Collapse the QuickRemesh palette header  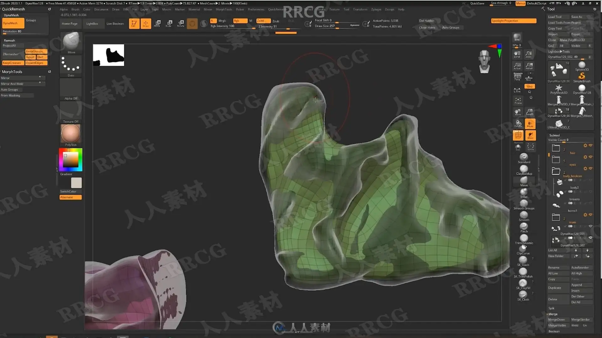coord(13,9)
